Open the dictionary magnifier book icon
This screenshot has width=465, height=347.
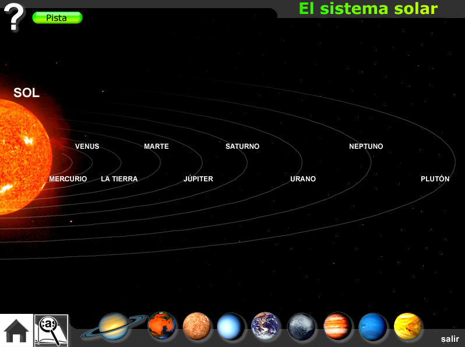(51, 331)
